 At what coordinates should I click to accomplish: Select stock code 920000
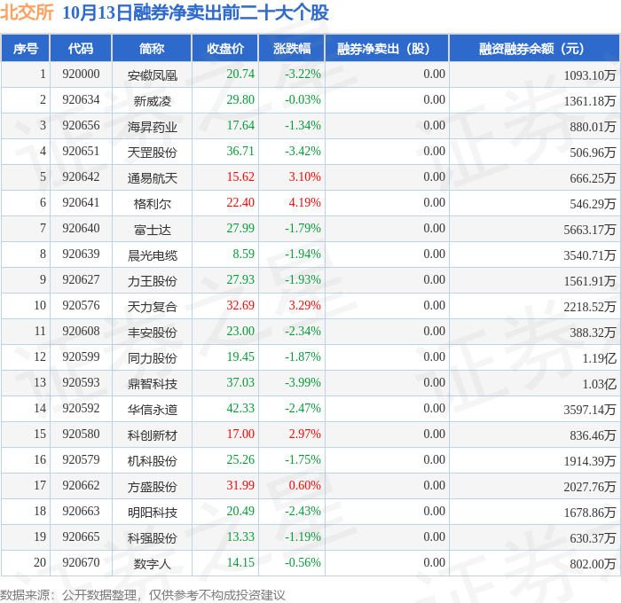pos(81,74)
